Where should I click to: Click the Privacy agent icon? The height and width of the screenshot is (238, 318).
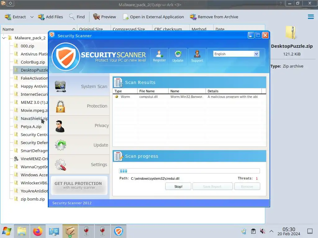(60, 126)
